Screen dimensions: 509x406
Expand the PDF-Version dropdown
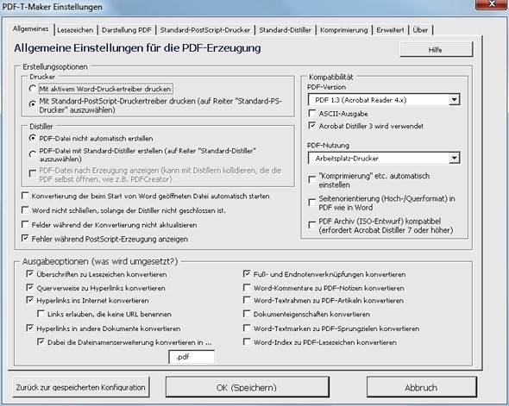pos(455,99)
